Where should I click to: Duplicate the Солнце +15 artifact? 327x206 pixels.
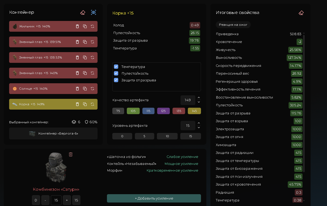[85, 89]
